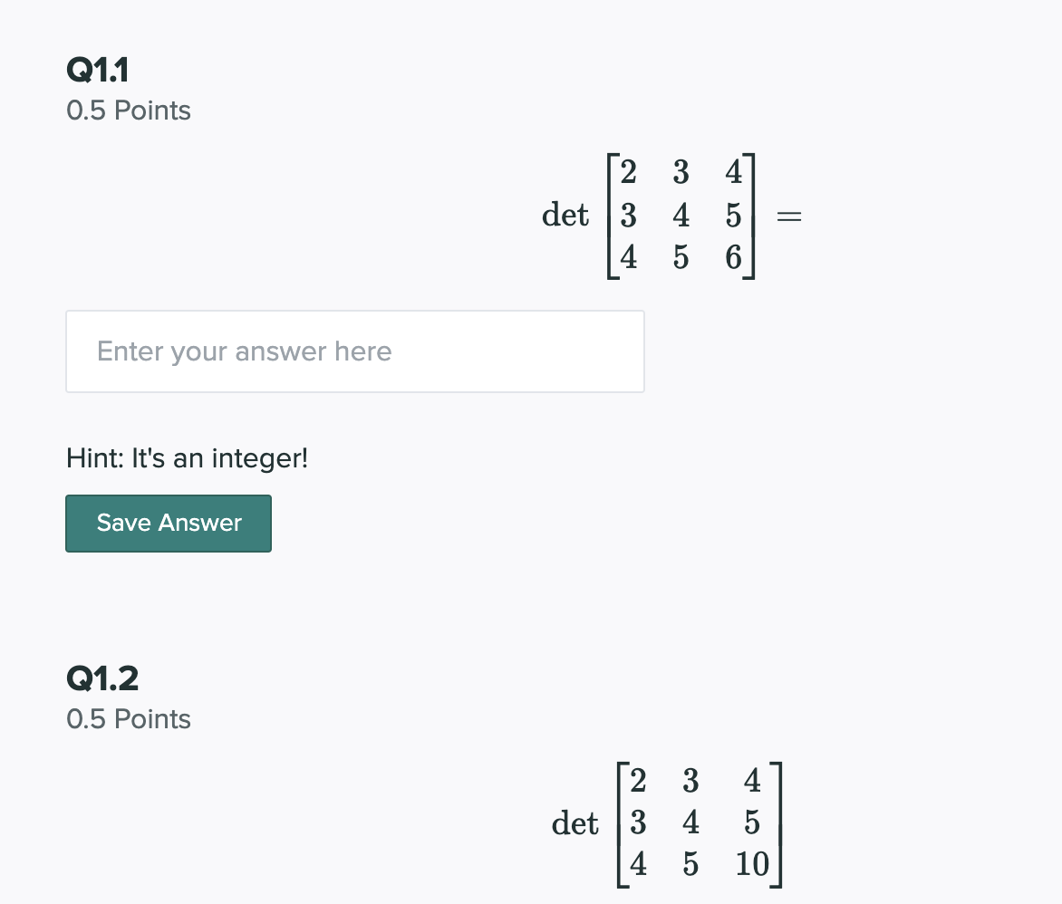
Task: Click the determinant matrix in Q1.1
Action: [x=681, y=216]
